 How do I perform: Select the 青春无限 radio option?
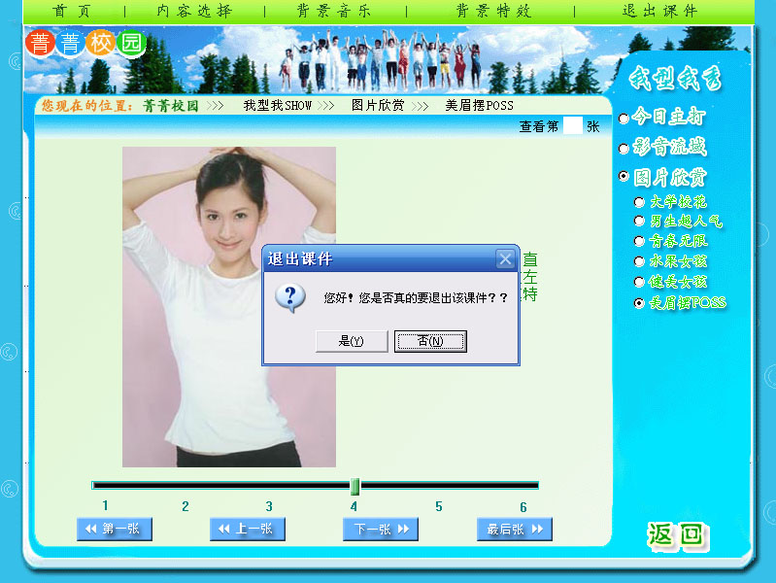pyautogui.click(x=639, y=241)
